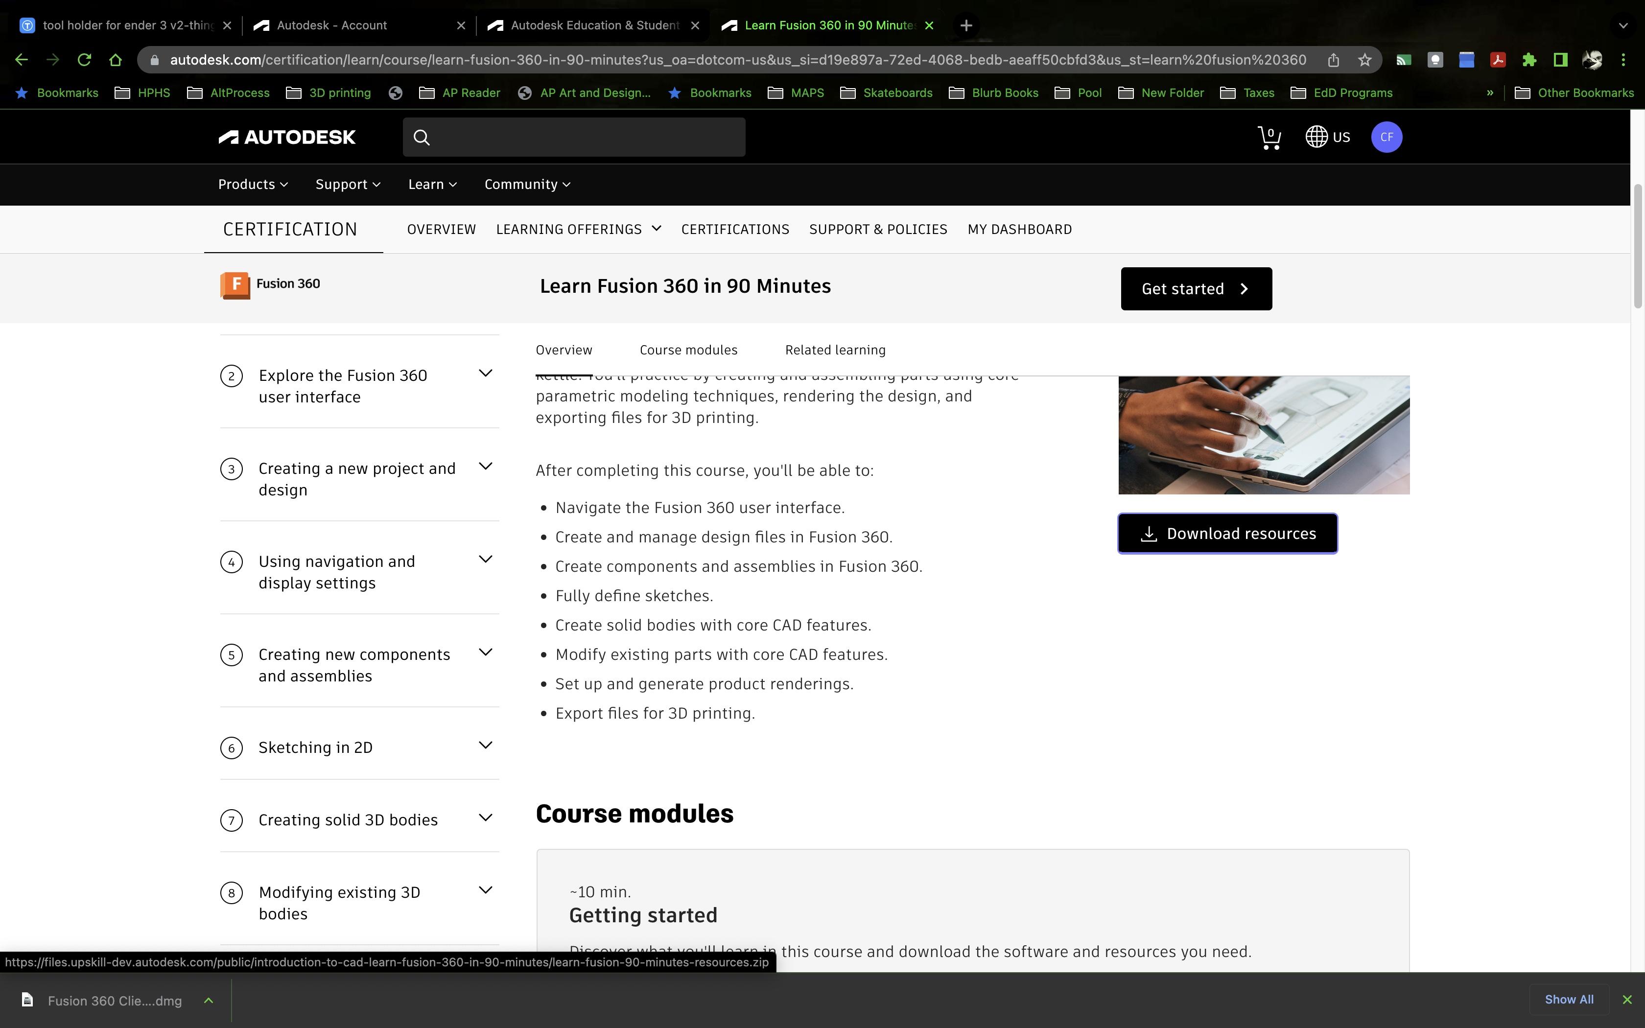Screen dimensions: 1645x1028
Task: Click the green cast-like extension icon
Action: (1403, 60)
